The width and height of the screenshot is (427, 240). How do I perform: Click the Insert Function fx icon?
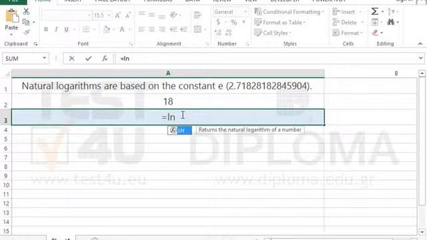click(x=105, y=59)
